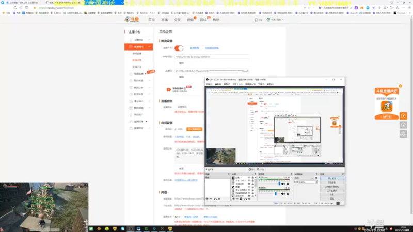Move the source down with the arrow in sources

[x=249, y=199]
